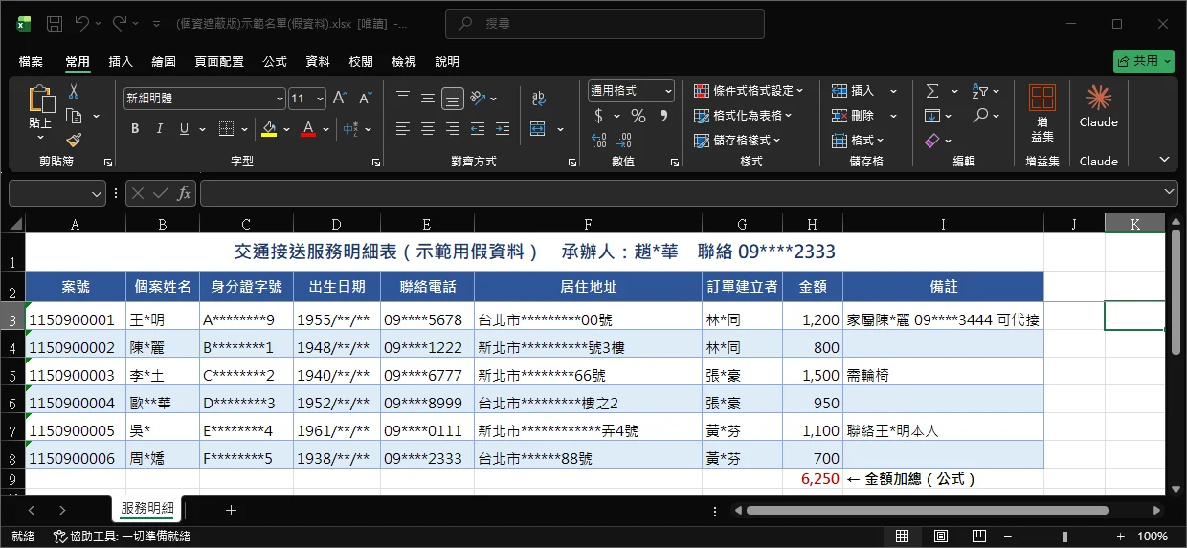The image size is (1187, 548).
Task: Click the text orientation icon
Action: [476, 98]
